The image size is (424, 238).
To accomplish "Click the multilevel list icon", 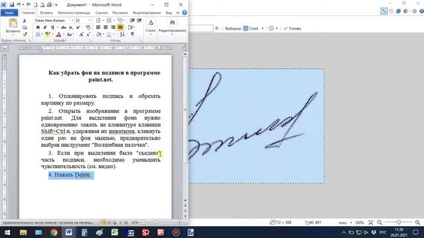I will pyautogui.click(x=121, y=20).
